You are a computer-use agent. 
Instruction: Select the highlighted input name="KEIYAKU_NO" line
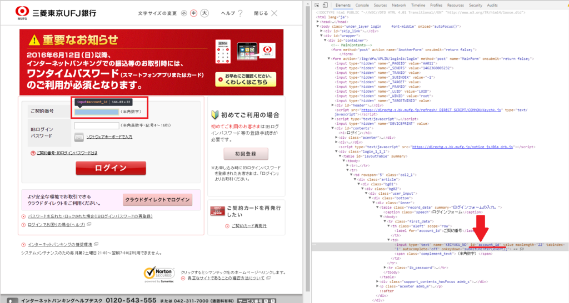(440, 247)
